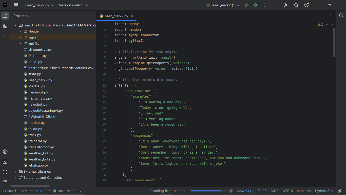Debug Isaac_mark2 with the bug icon
This screenshot has height=195, width=346.
point(256,5)
